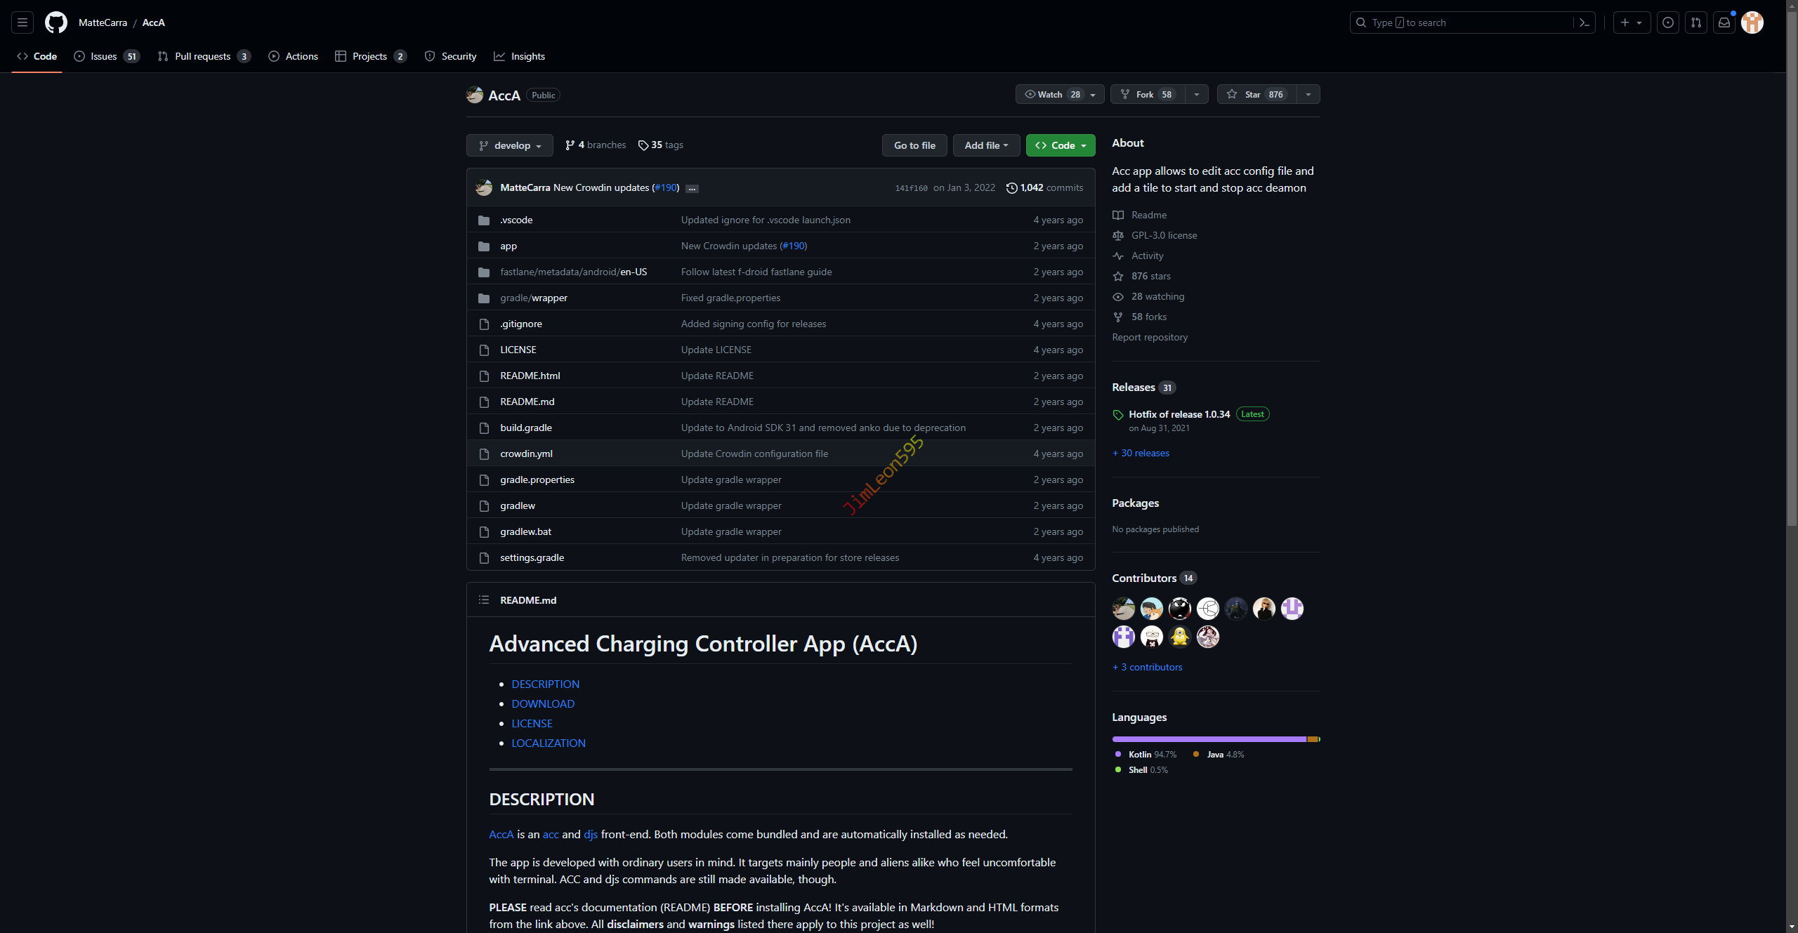The image size is (1798, 933).
Task: Click the GitHub logo home icon
Action: click(56, 22)
